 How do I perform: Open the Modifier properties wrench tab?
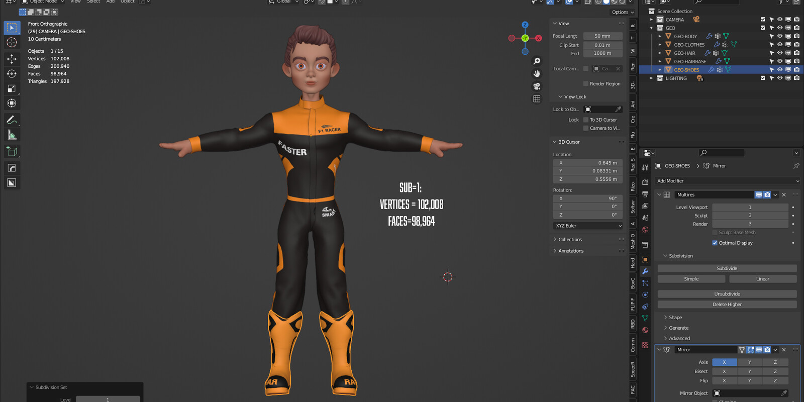(x=645, y=271)
